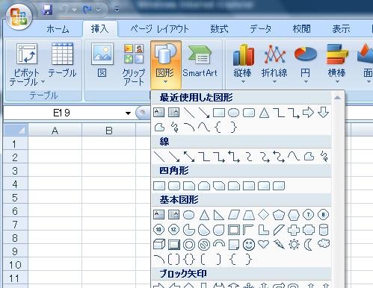Viewport: 373px width, 288px height.
Task: Open the Undo history dropdown arrow
Action: click(x=74, y=10)
